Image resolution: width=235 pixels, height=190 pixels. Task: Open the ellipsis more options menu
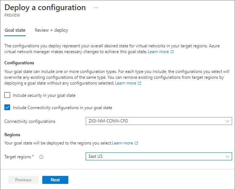(96, 8)
